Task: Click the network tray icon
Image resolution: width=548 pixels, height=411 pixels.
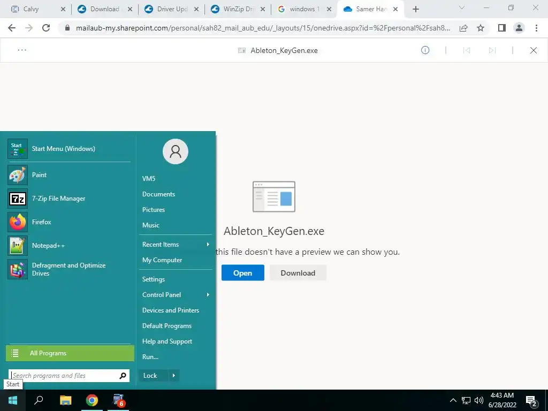Action: (x=466, y=400)
